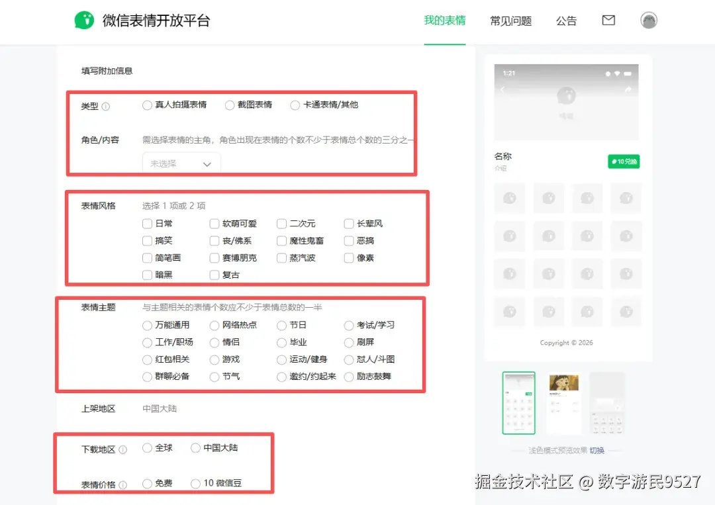Open the 公告 menu item
Screen dimensions: 715x505
(567, 21)
